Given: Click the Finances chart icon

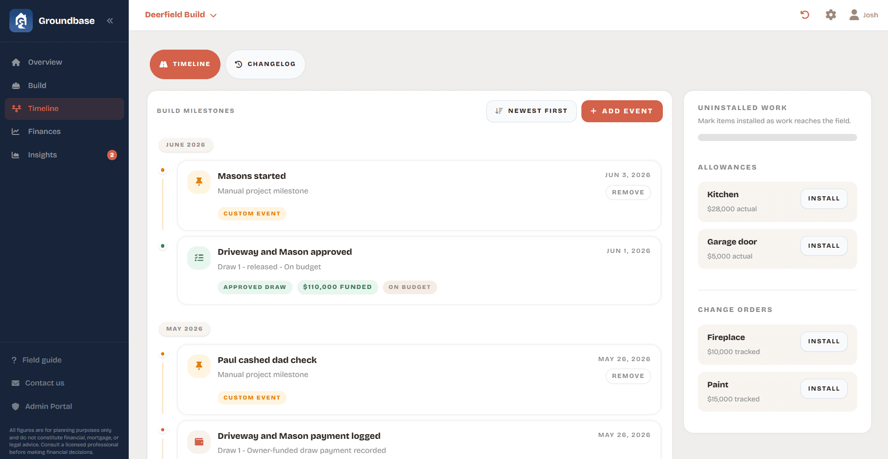Looking at the screenshot, I should (x=16, y=132).
